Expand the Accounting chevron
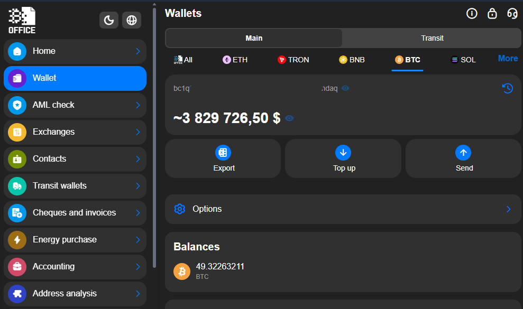The height and width of the screenshot is (309, 523). pyautogui.click(x=137, y=267)
